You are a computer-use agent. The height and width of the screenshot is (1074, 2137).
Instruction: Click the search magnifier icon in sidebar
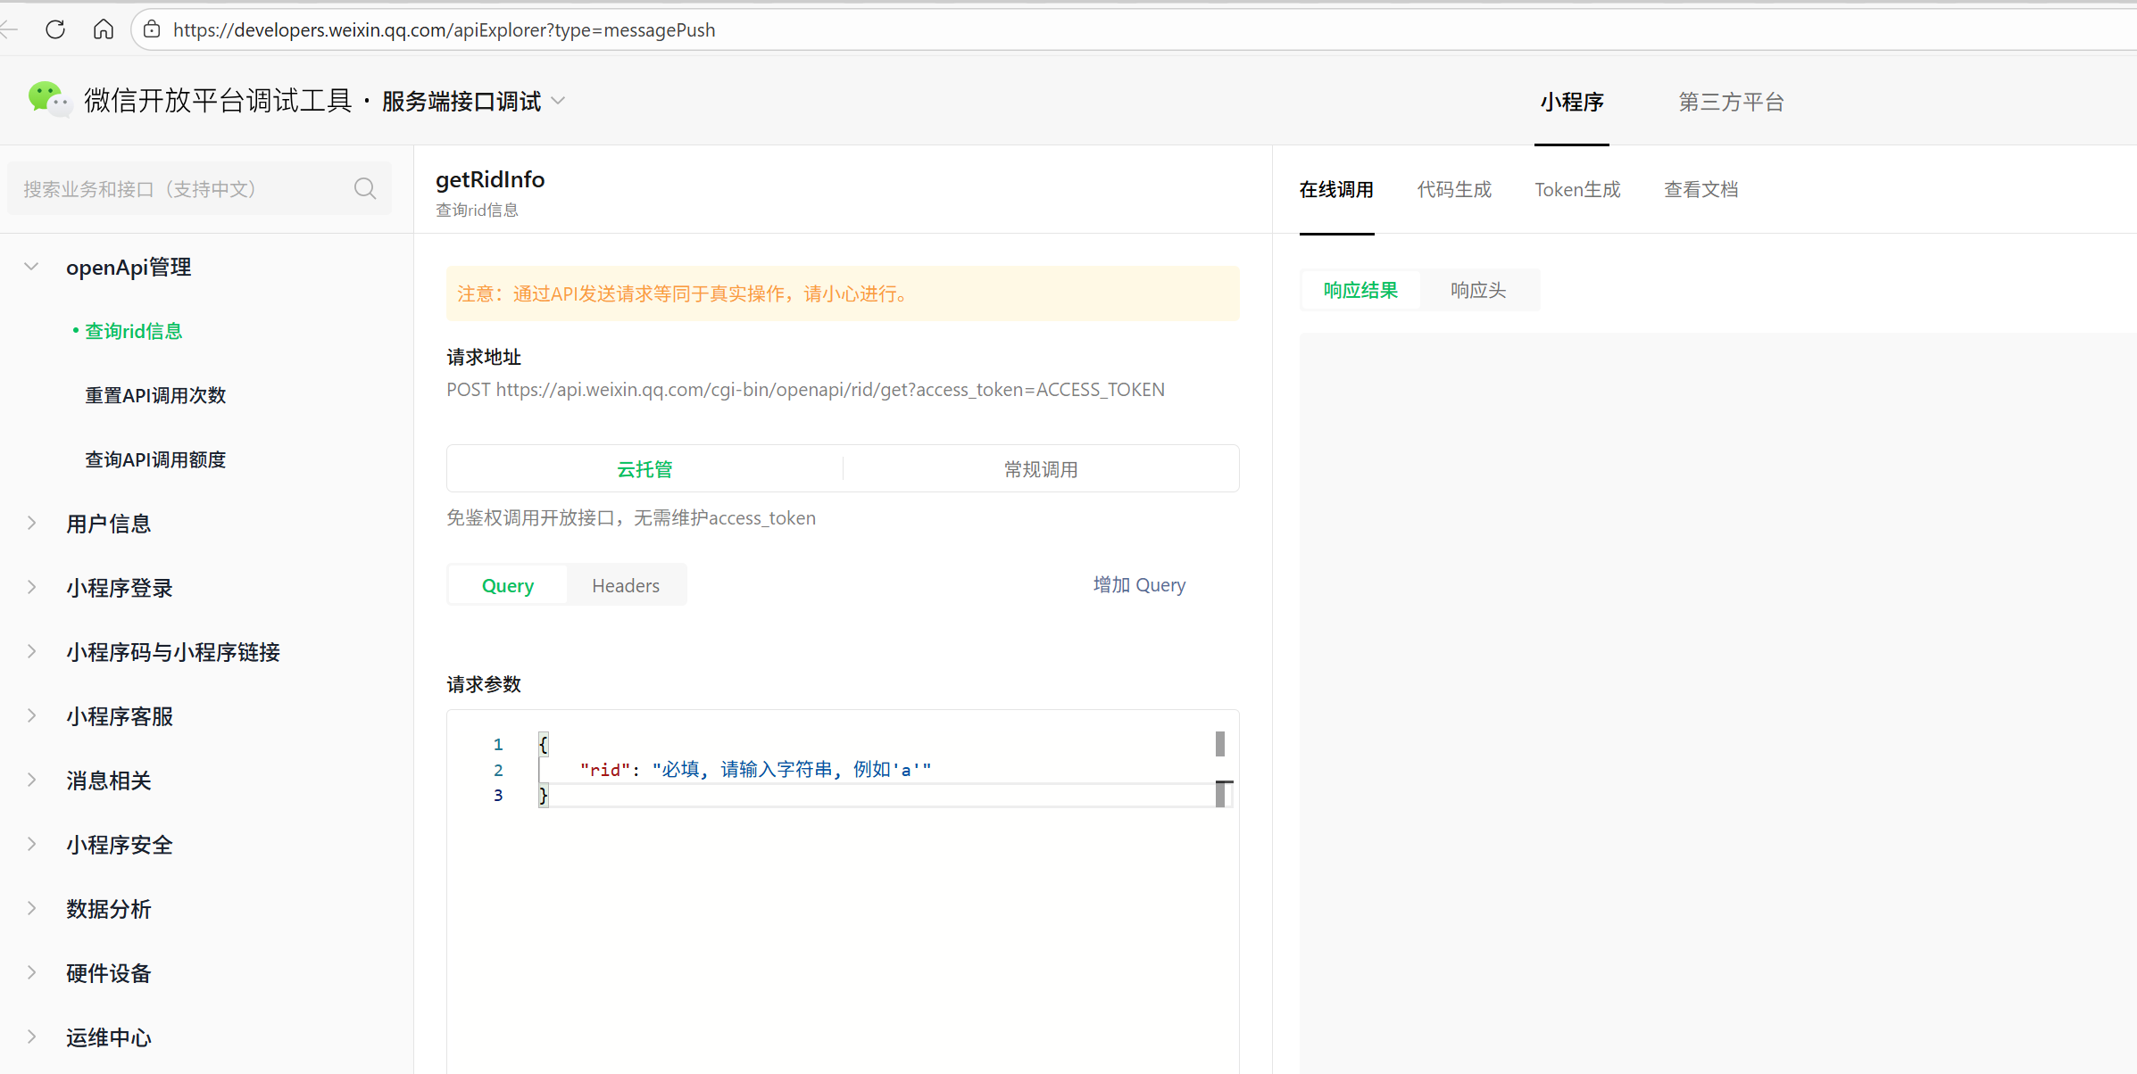click(x=364, y=188)
